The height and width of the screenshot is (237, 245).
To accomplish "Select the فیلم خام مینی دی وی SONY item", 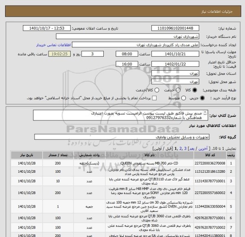I will point(149,193).
